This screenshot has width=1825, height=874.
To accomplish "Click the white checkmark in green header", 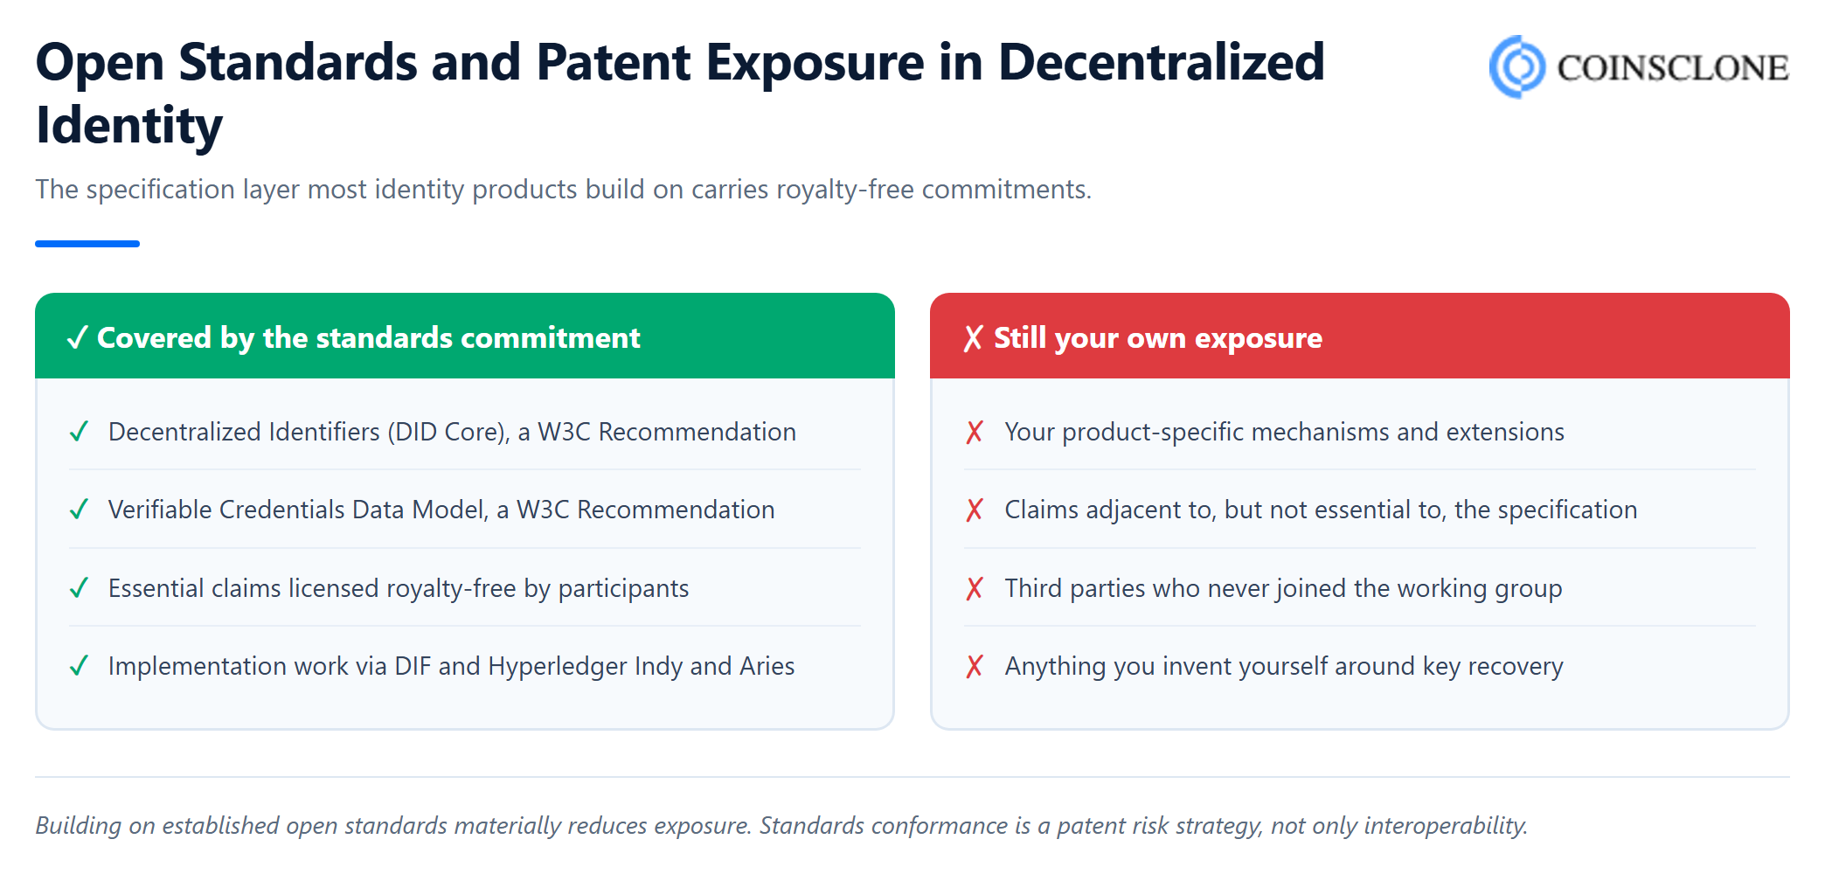I will click(x=77, y=337).
